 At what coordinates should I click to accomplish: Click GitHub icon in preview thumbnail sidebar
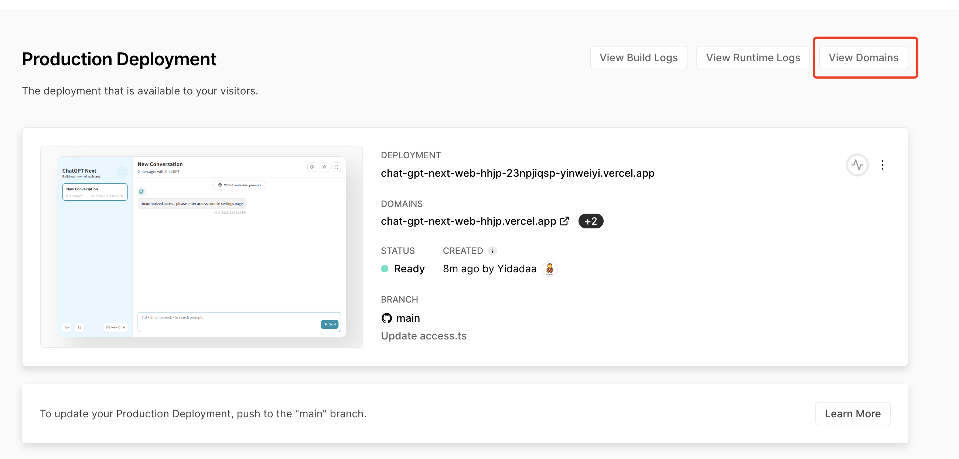80,327
